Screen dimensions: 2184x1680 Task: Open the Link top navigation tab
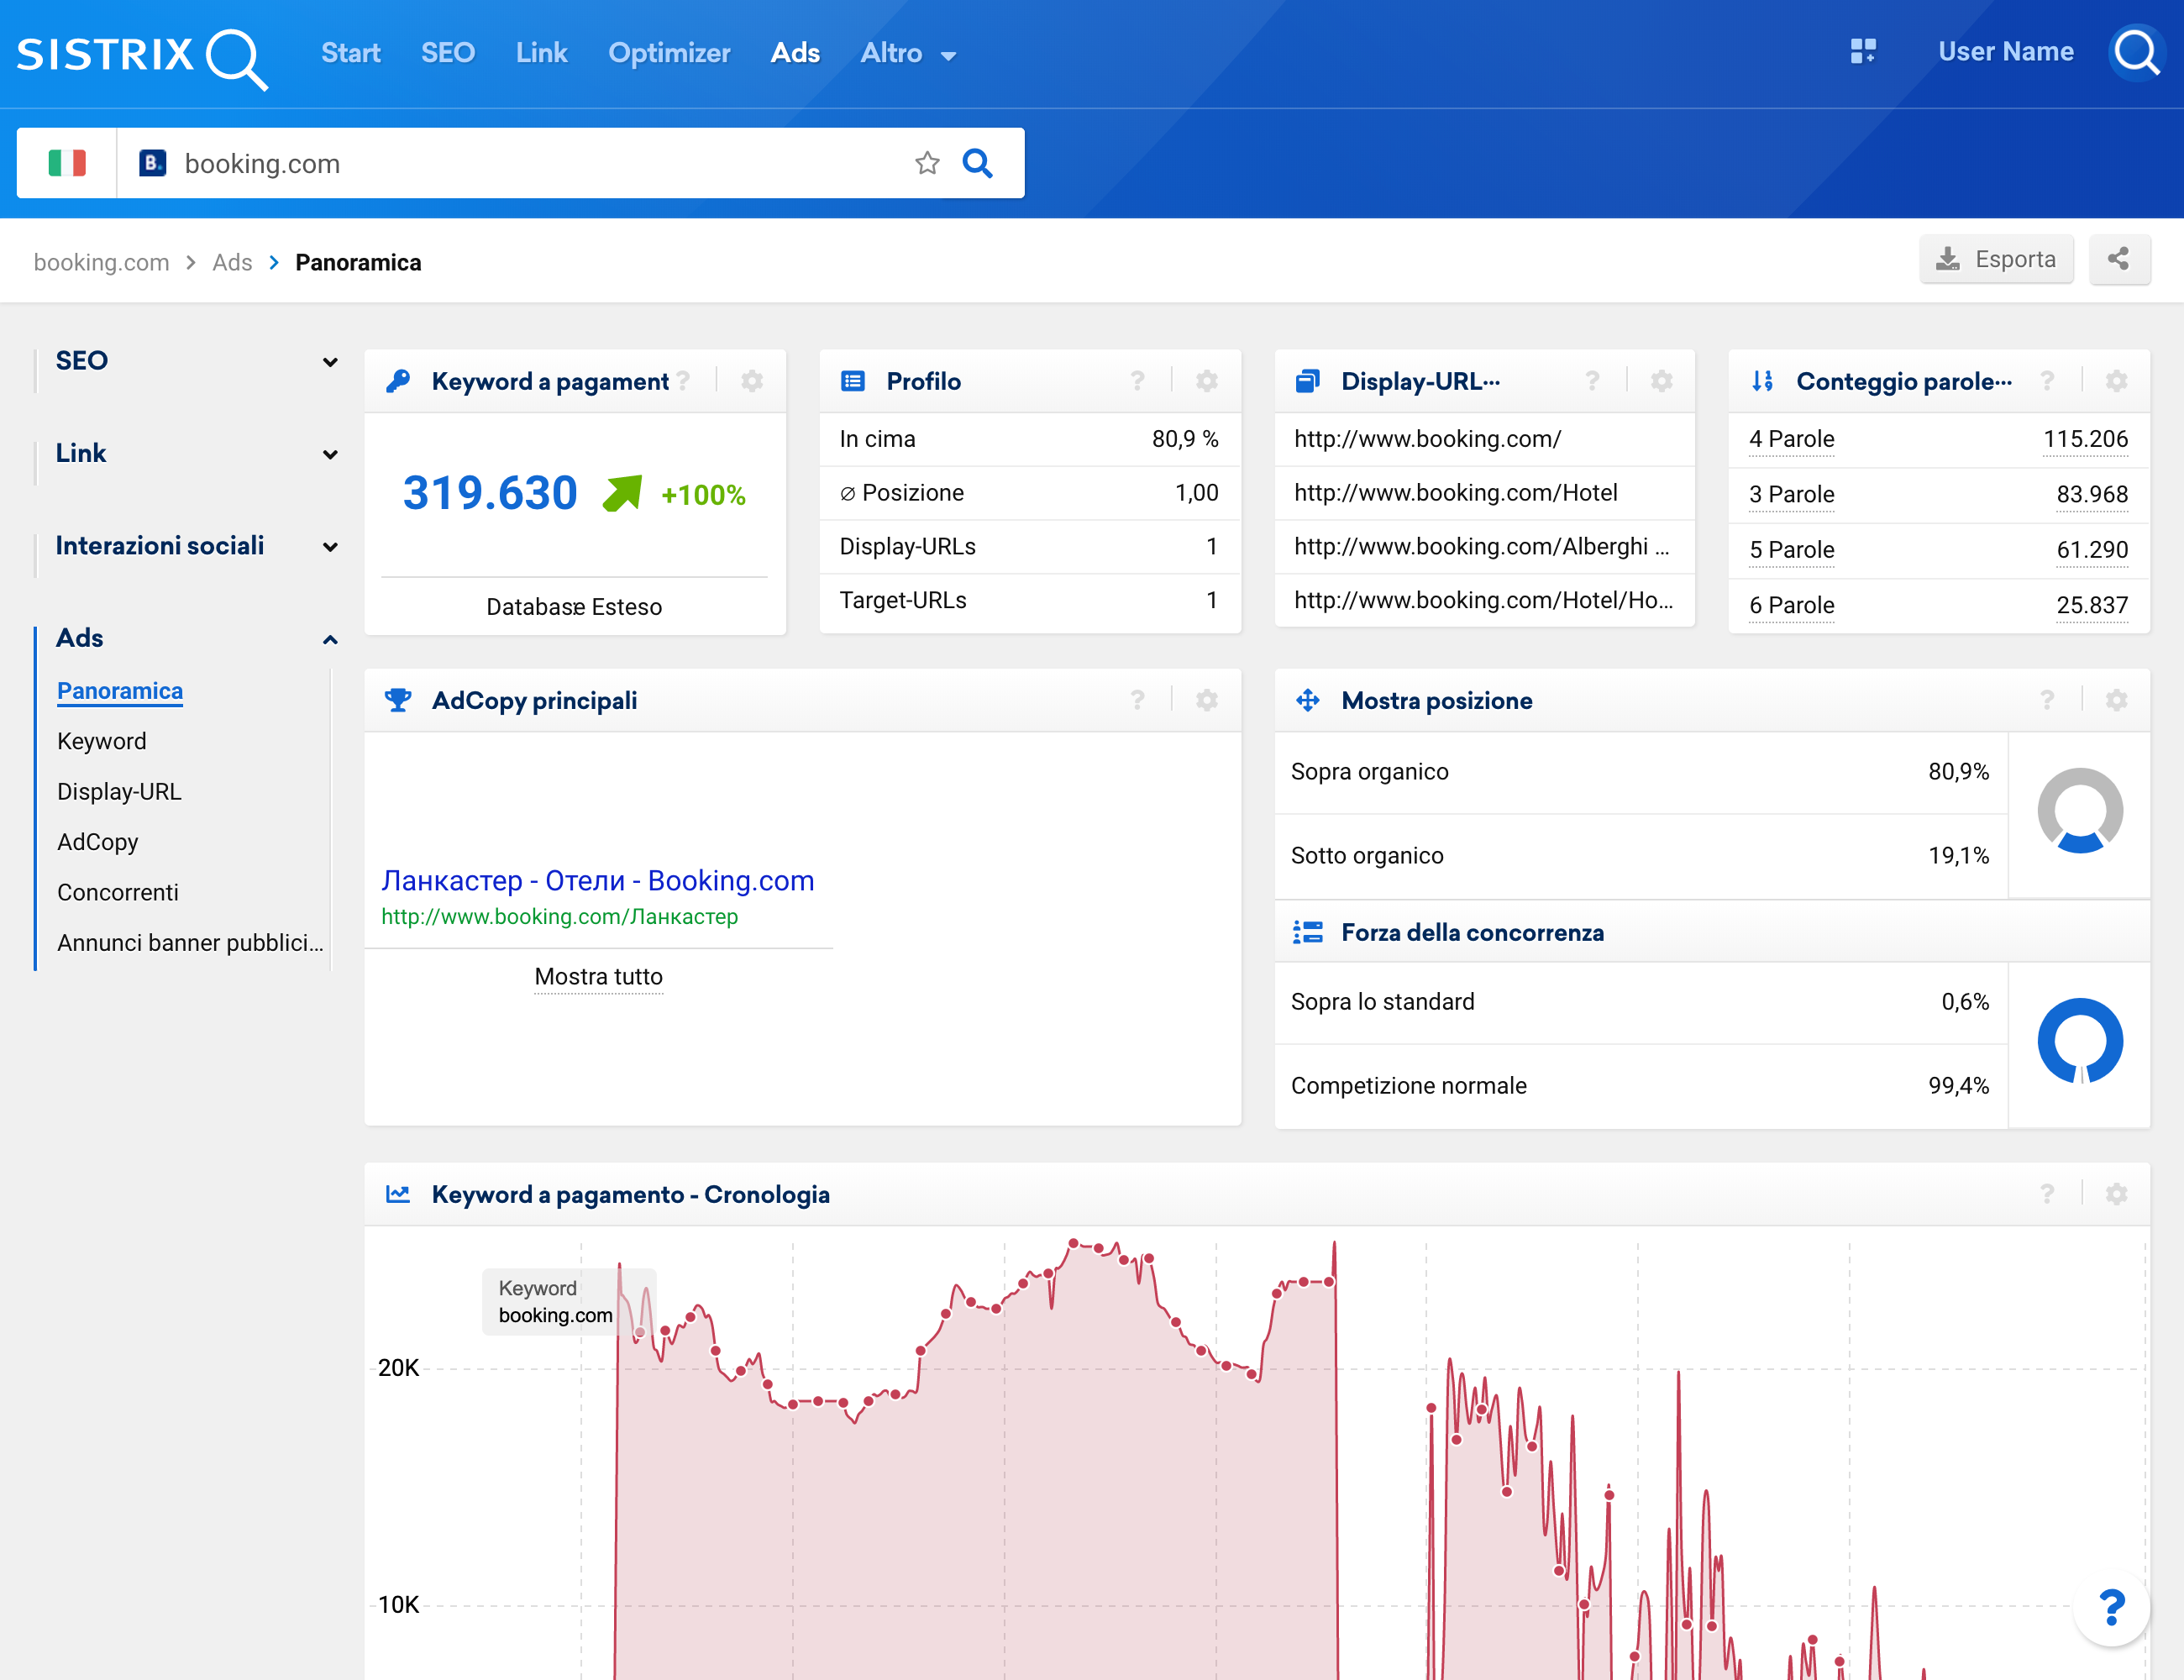tap(541, 53)
